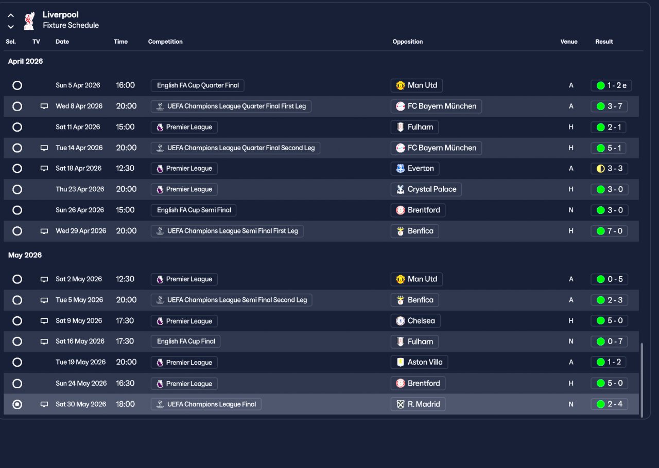Click the Chelsea club crest

pyautogui.click(x=401, y=321)
